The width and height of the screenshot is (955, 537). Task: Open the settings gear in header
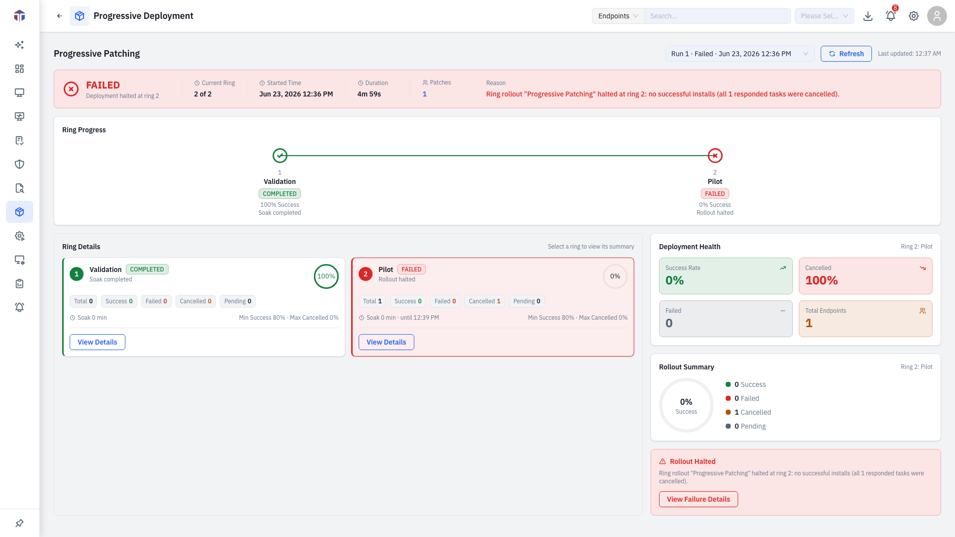914,16
